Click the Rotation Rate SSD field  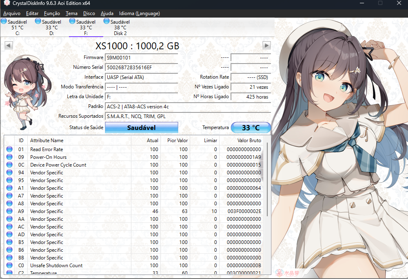point(251,77)
